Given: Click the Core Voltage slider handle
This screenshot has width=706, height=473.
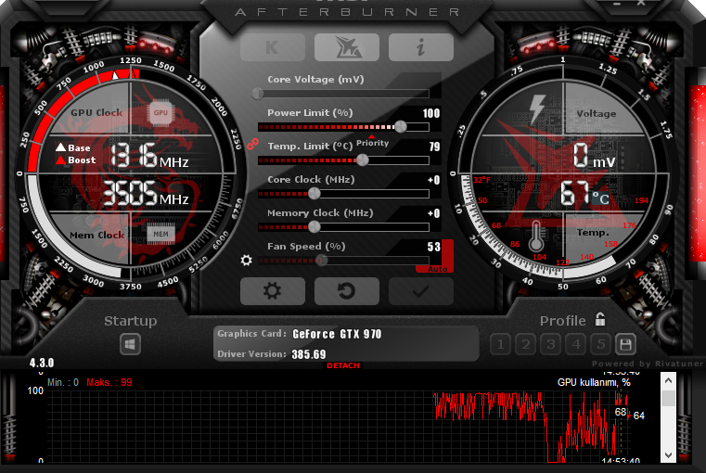Looking at the screenshot, I should click(258, 93).
